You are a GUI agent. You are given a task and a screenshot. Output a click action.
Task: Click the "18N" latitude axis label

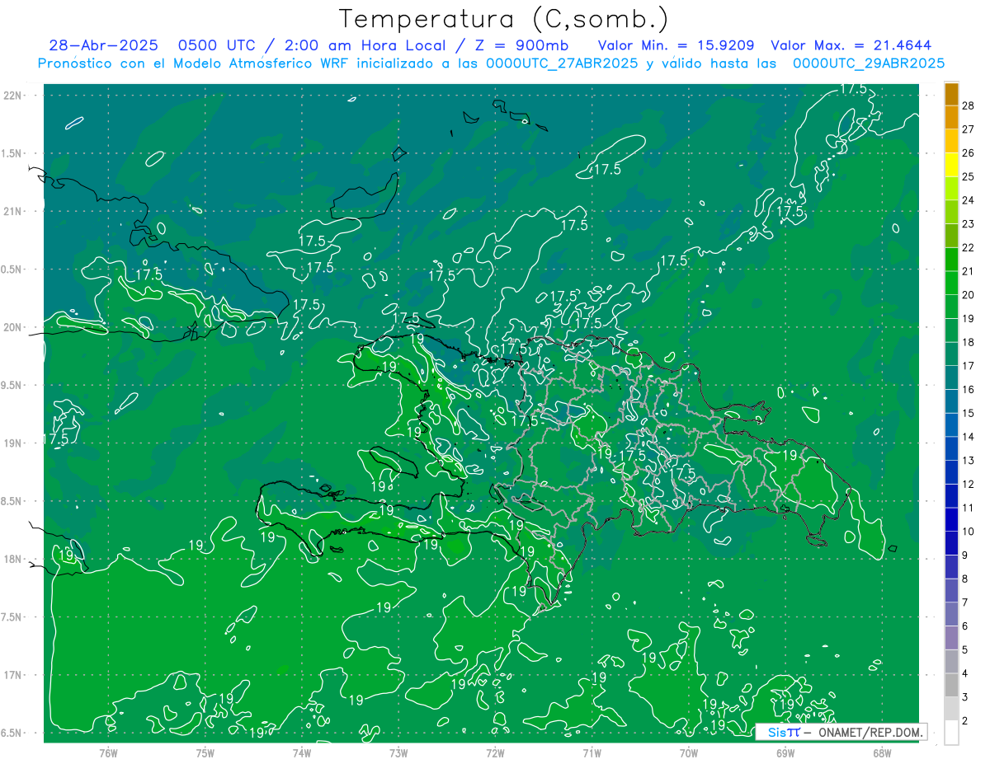coord(13,559)
